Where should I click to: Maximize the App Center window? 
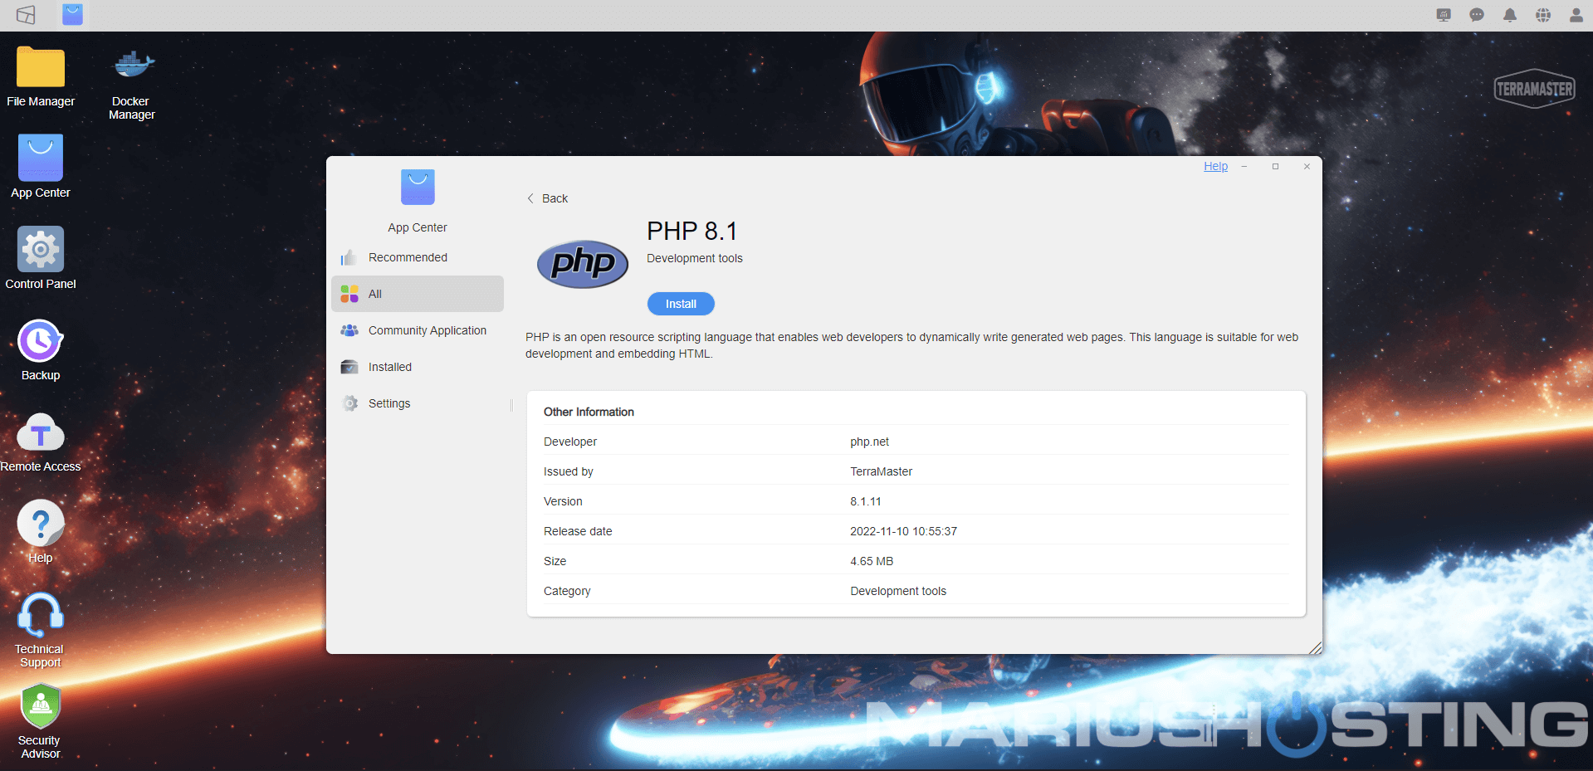tap(1275, 166)
